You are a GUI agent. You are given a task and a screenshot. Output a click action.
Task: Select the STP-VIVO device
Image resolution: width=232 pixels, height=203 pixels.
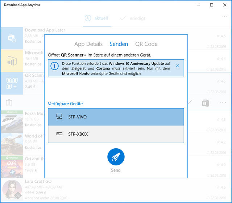coord(116,117)
